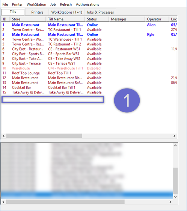
Task: Switch to the Printers tab
Action: pyautogui.click(x=37, y=12)
